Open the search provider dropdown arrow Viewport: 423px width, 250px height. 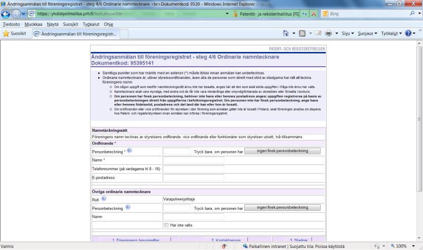419,13
